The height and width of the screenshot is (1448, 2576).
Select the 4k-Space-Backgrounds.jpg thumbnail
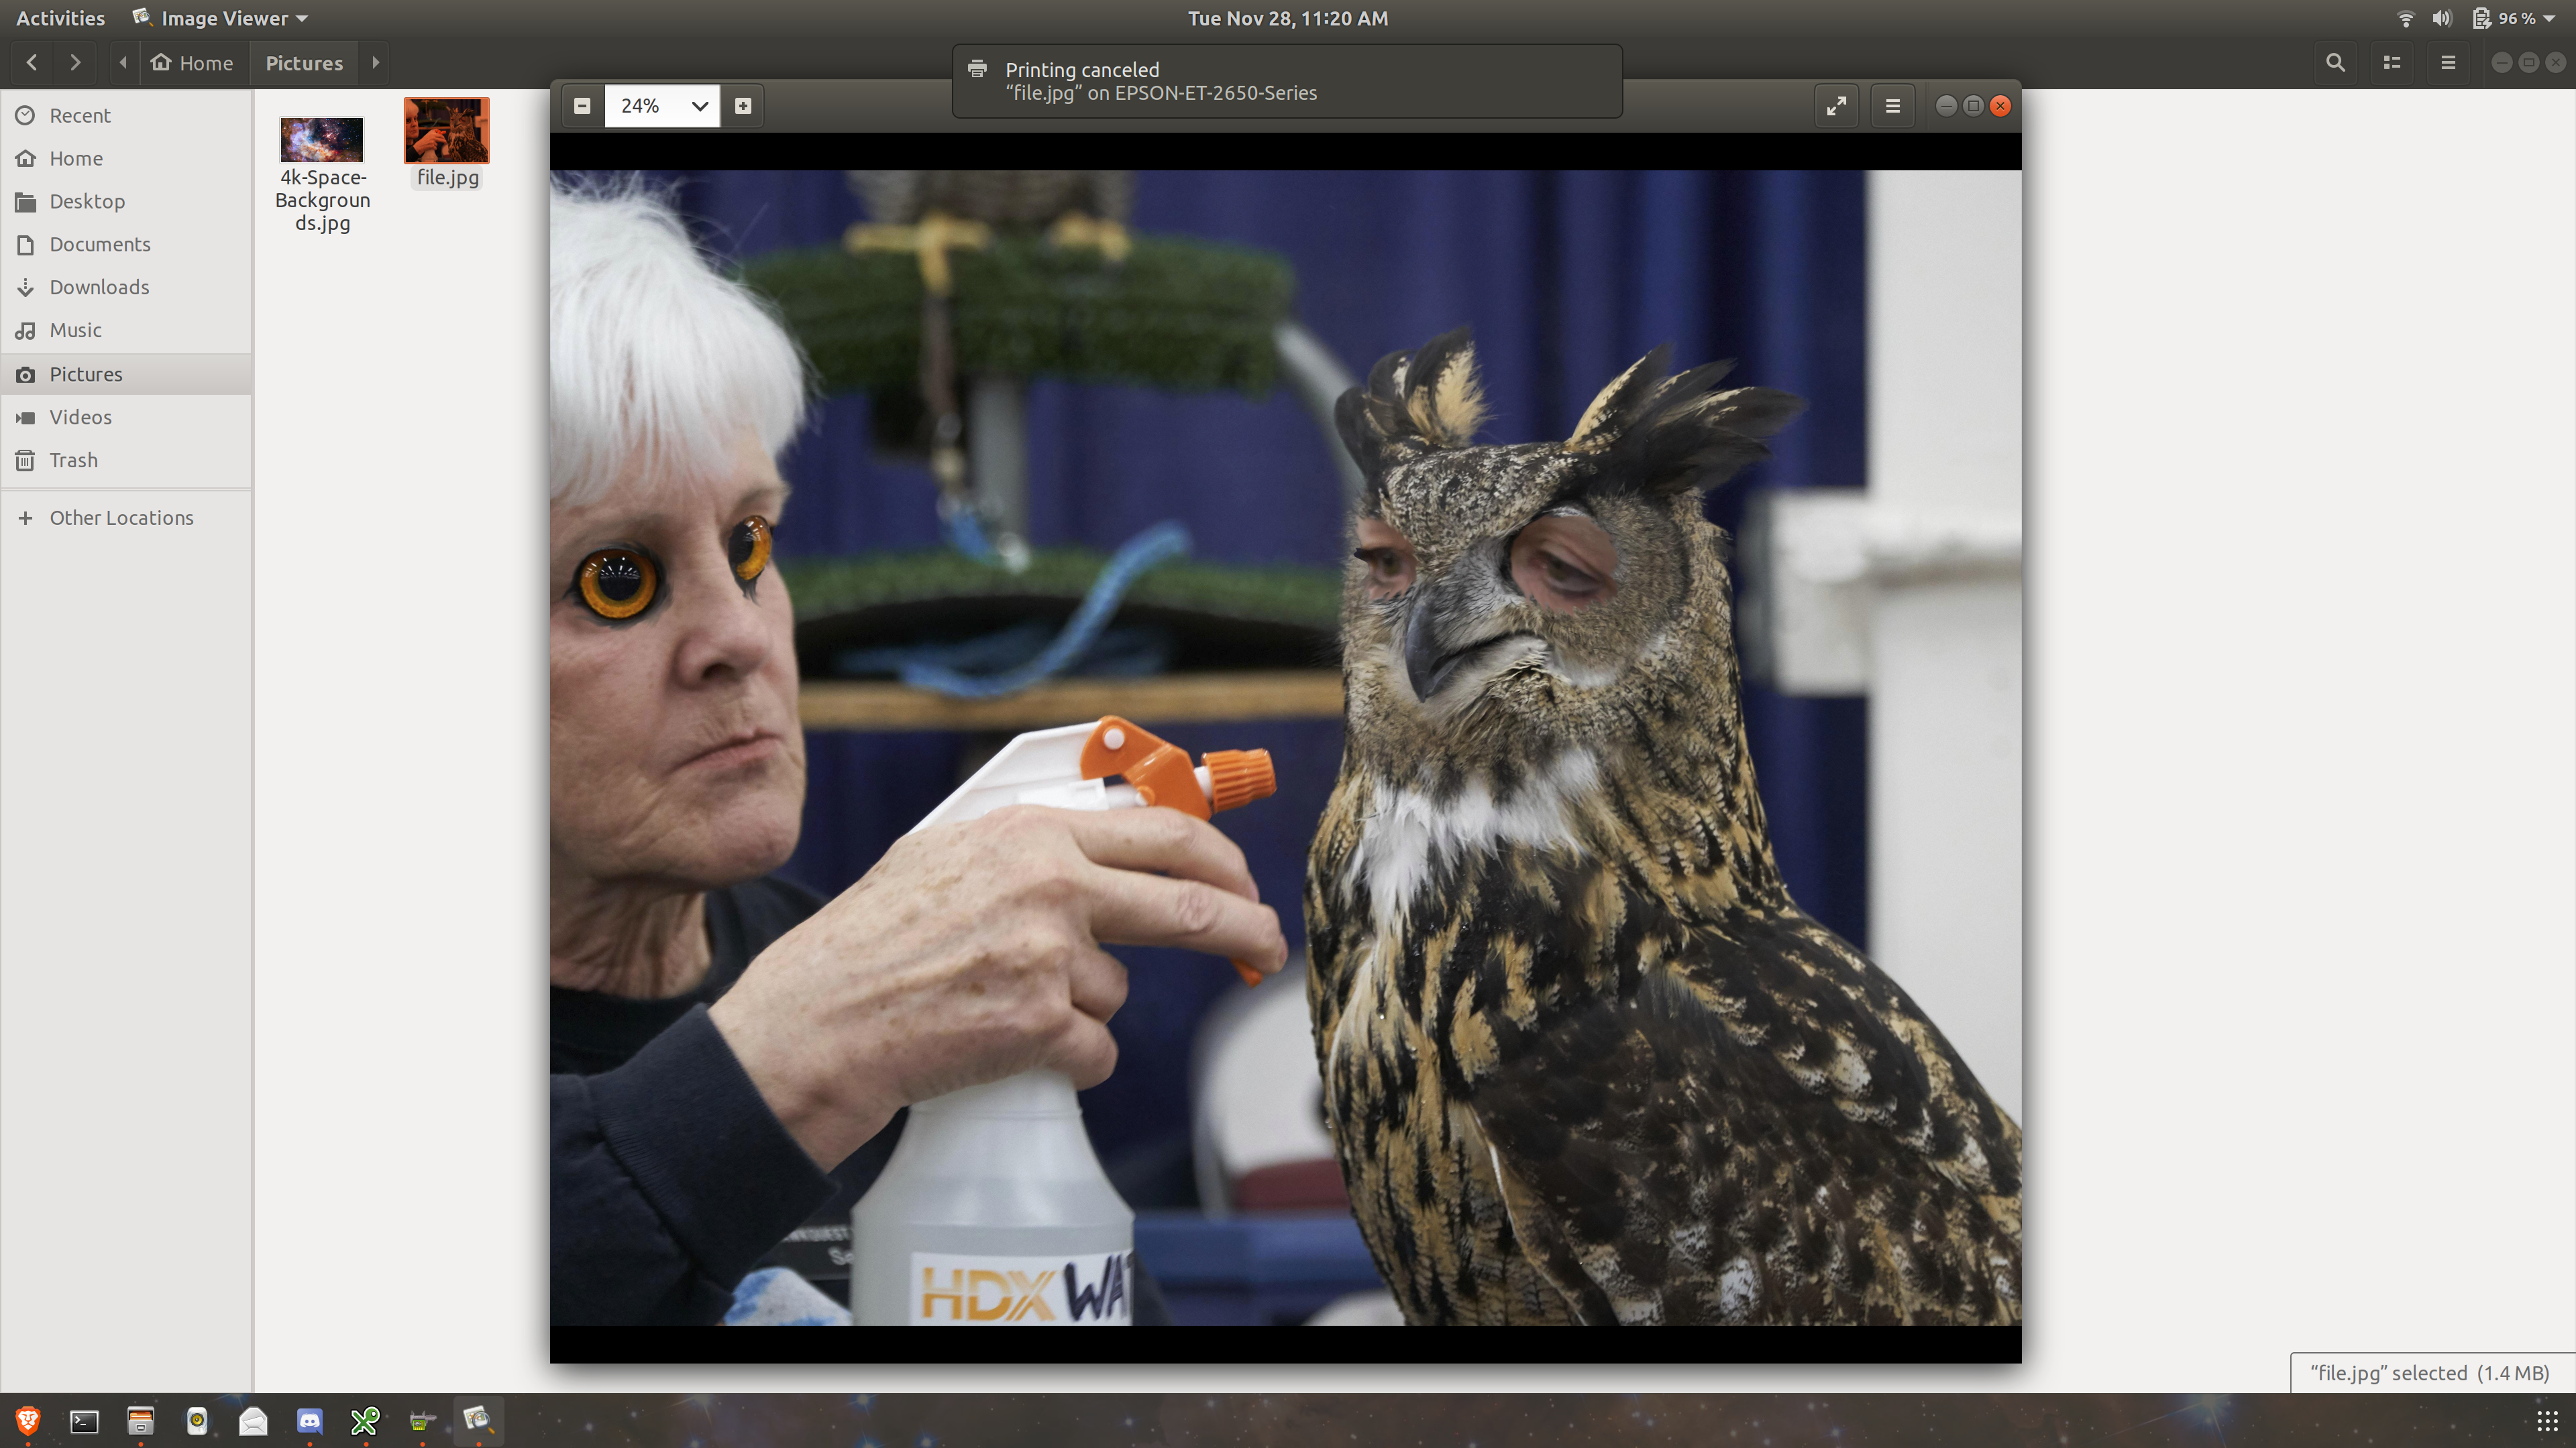coord(322,139)
